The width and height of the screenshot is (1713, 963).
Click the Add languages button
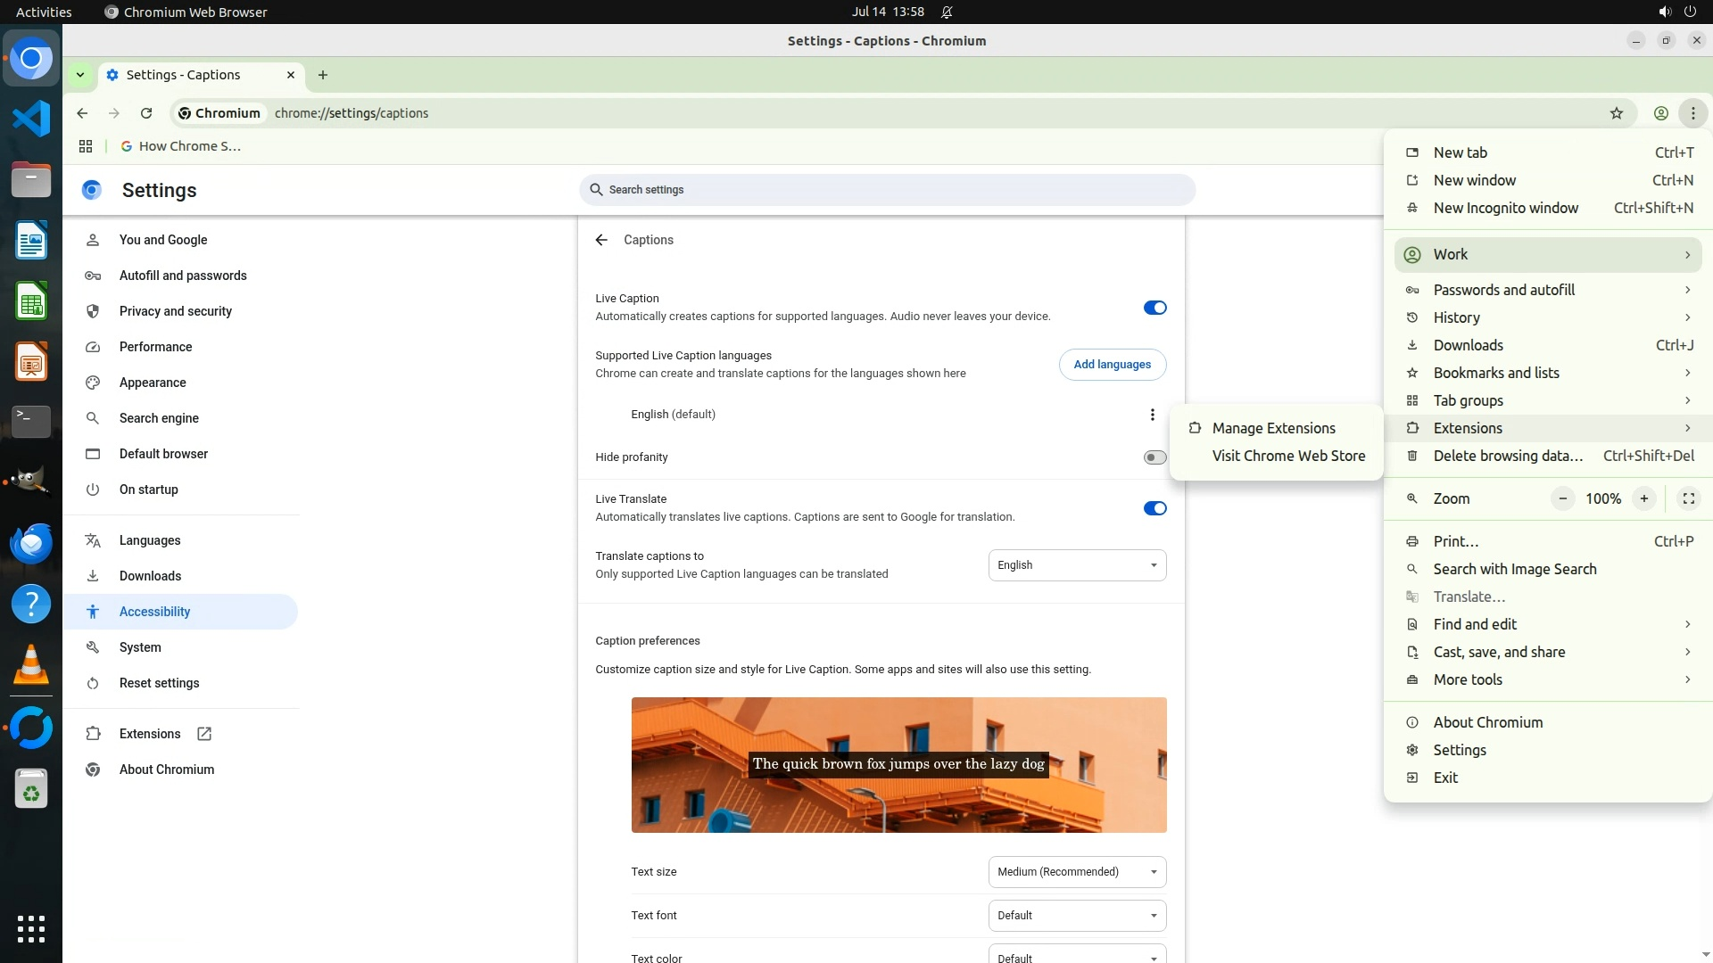(1112, 365)
